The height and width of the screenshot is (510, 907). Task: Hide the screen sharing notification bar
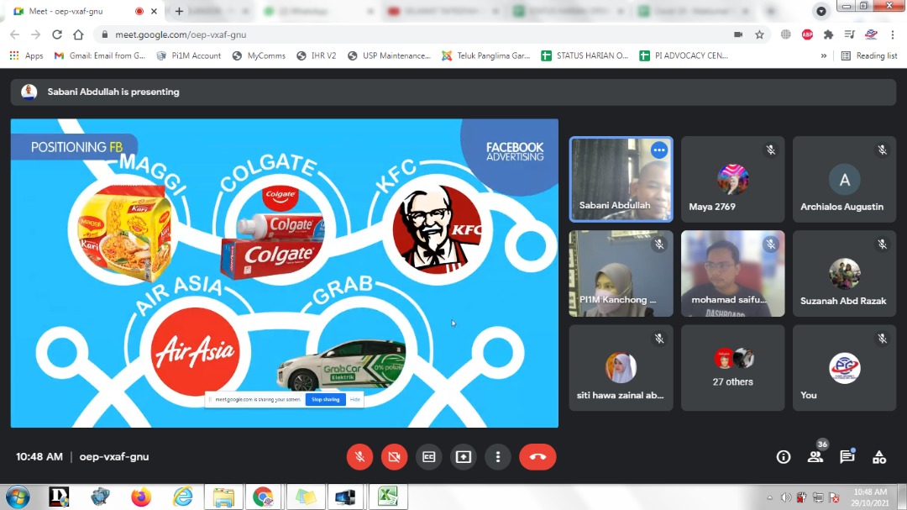tap(355, 399)
